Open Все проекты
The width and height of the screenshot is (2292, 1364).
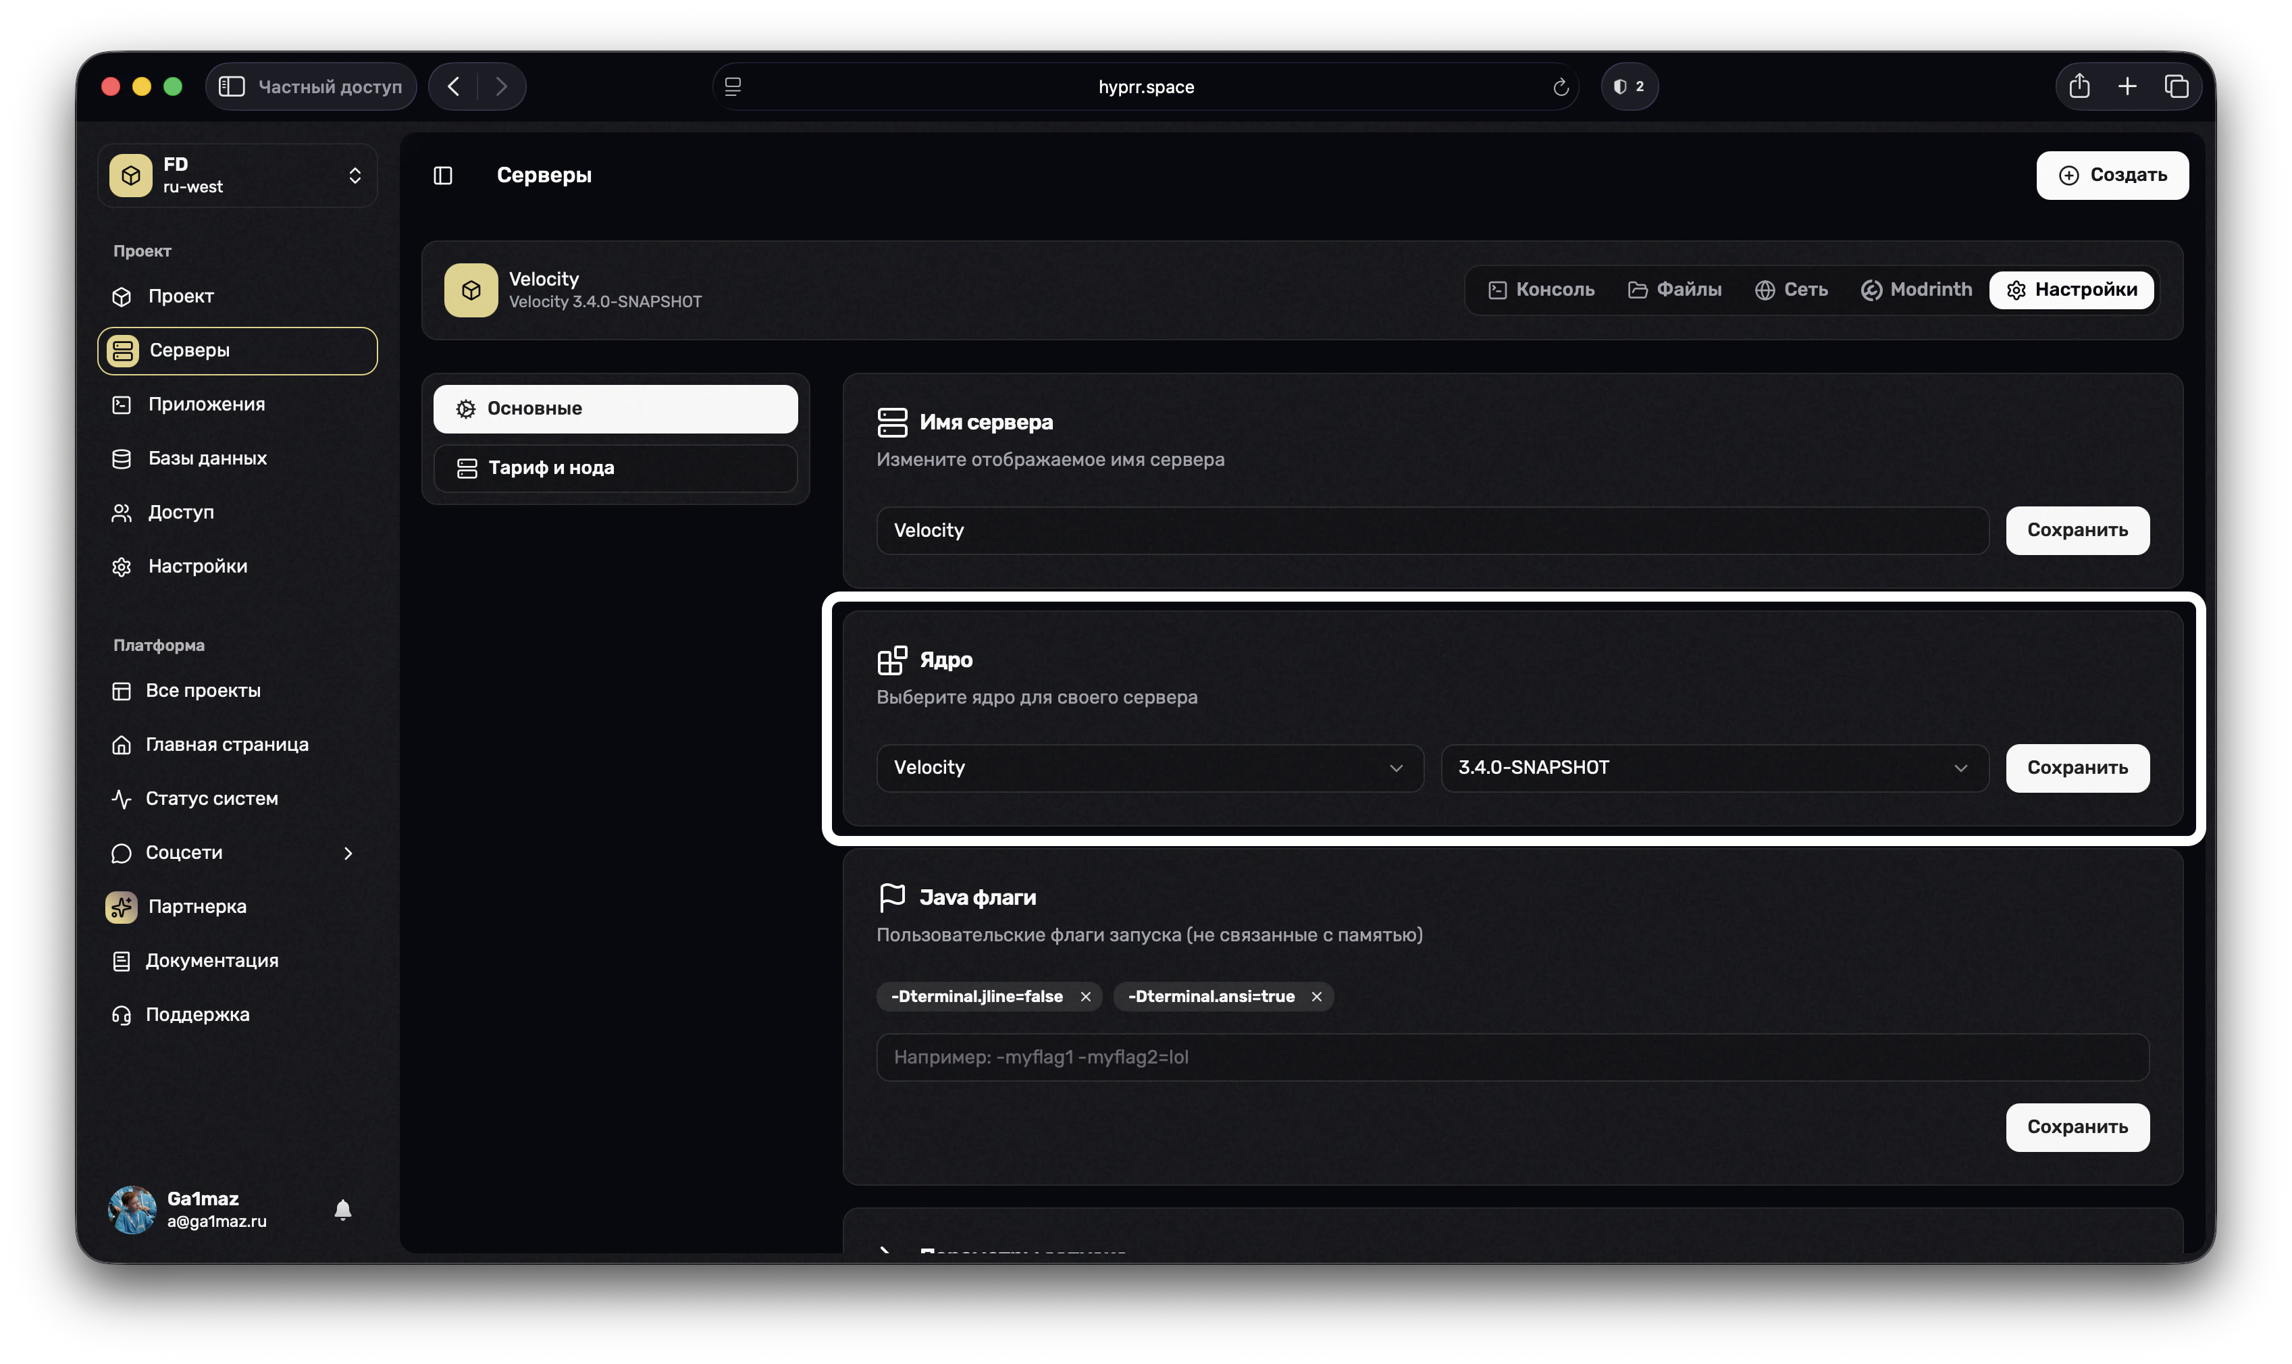(237, 690)
